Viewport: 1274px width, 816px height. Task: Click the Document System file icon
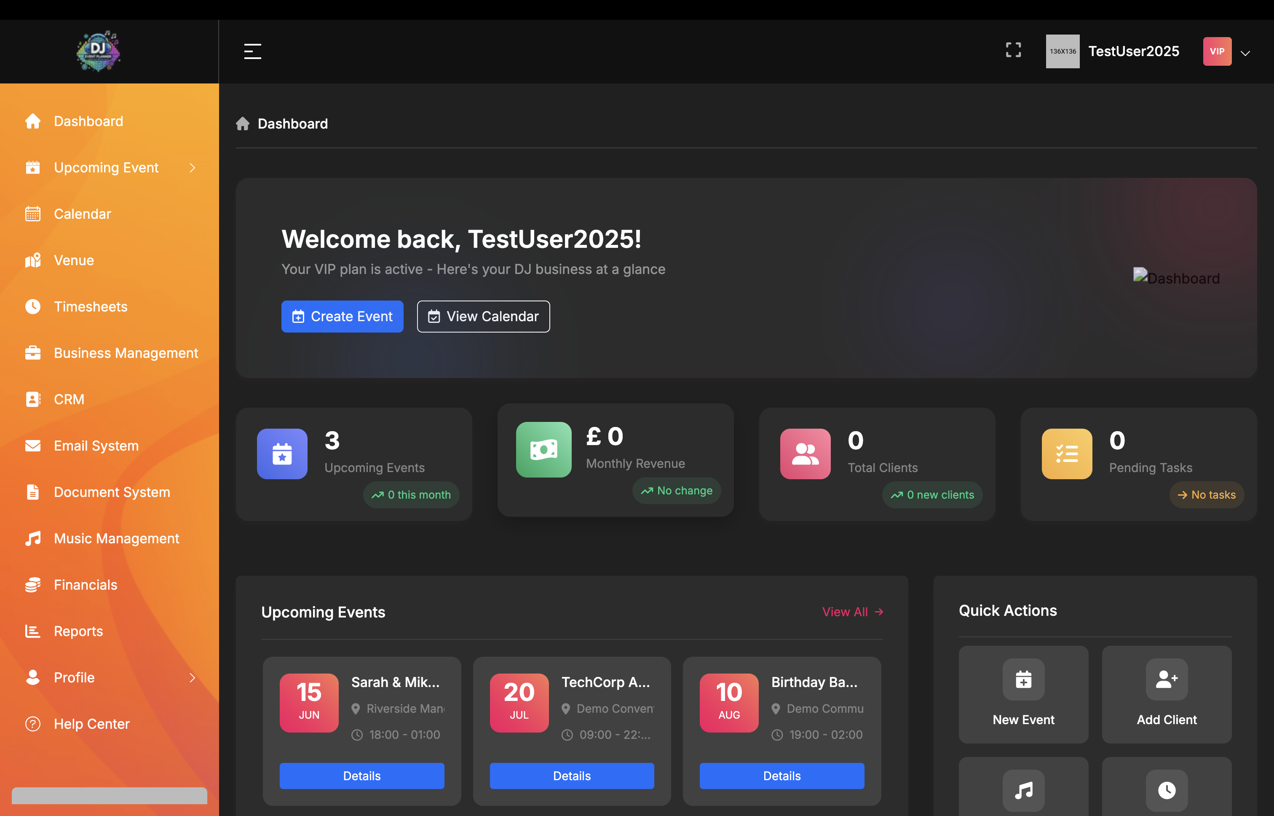[33, 492]
